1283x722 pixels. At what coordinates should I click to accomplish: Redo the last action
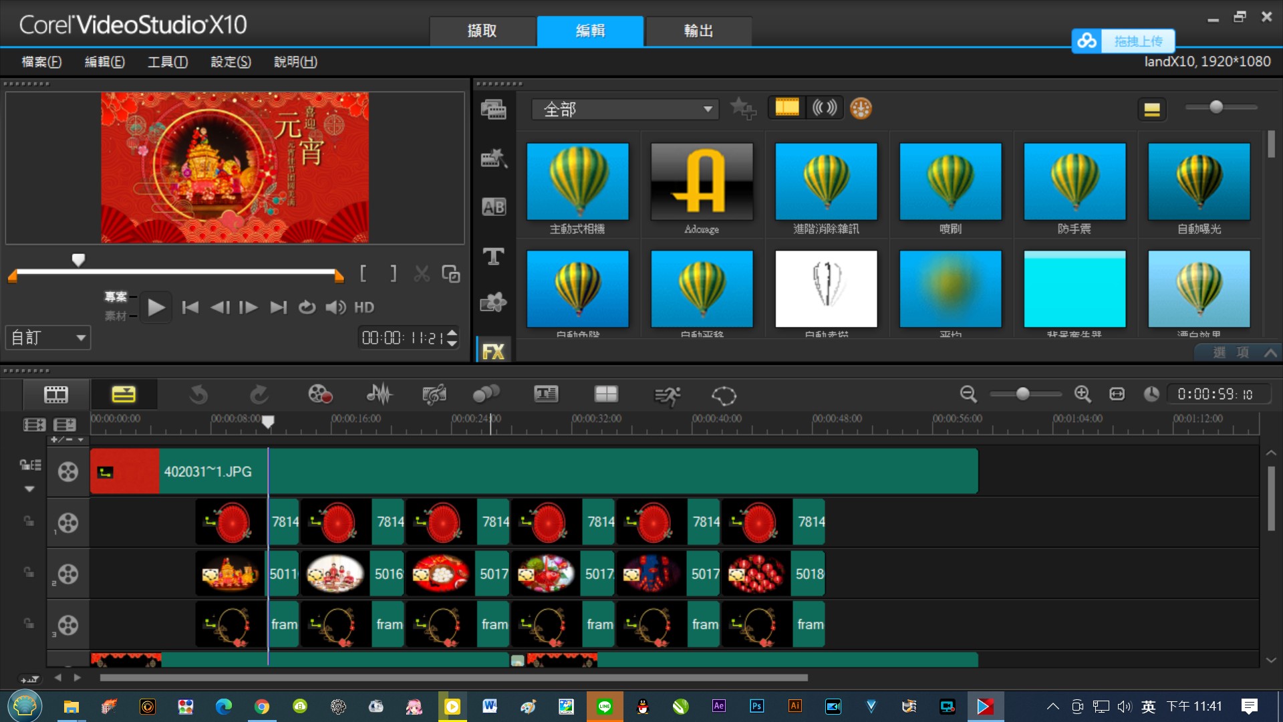[259, 395]
